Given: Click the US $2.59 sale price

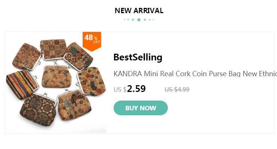Looking at the screenshot, I should tap(129, 89).
